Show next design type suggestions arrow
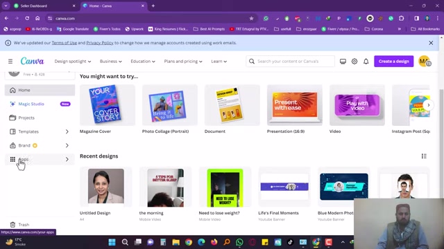This screenshot has height=249, width=444. point(429,105)
